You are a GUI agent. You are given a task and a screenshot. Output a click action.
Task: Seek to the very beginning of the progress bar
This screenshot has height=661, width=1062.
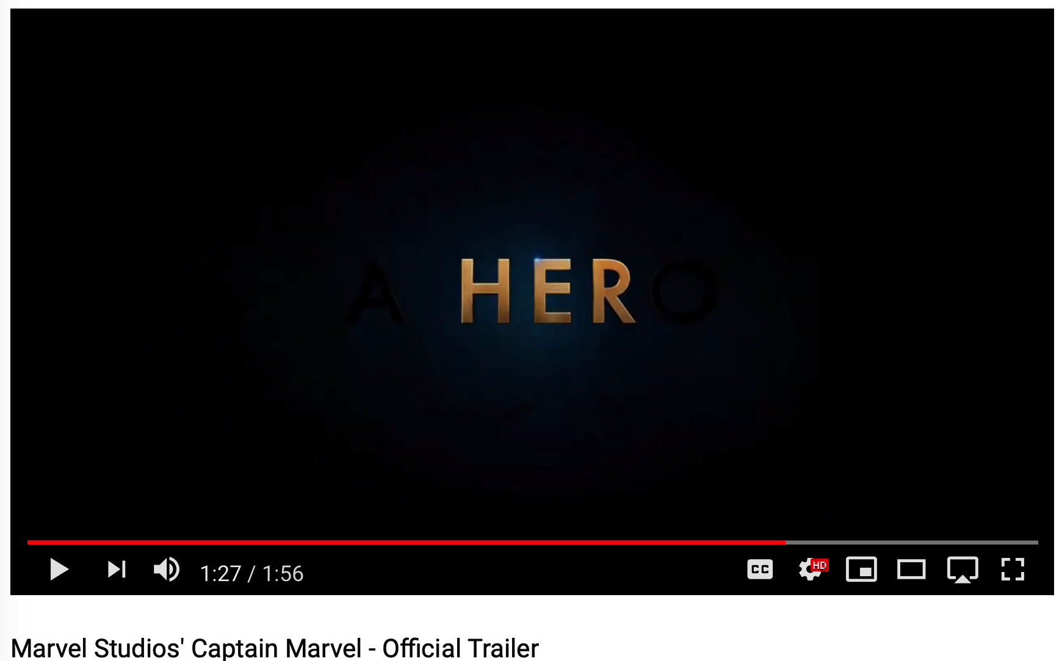pyautogui.click(x=29, y=542)
